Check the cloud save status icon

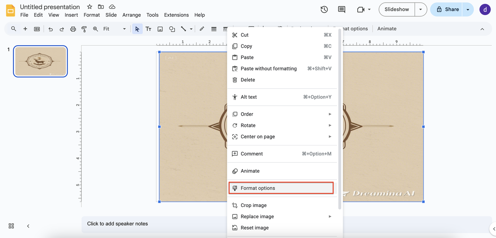pos(112,7)
